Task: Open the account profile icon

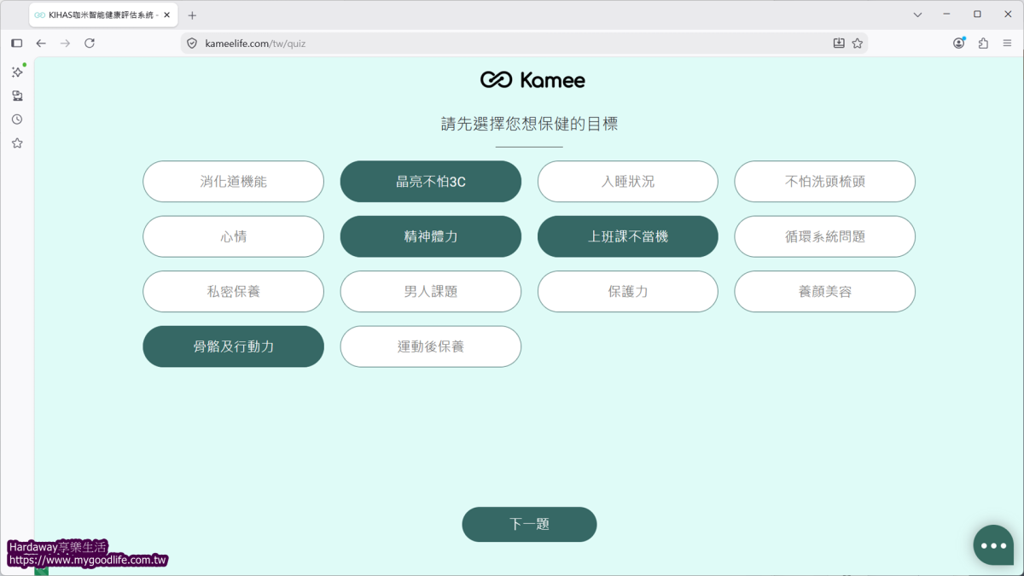Action: point(959,44)
